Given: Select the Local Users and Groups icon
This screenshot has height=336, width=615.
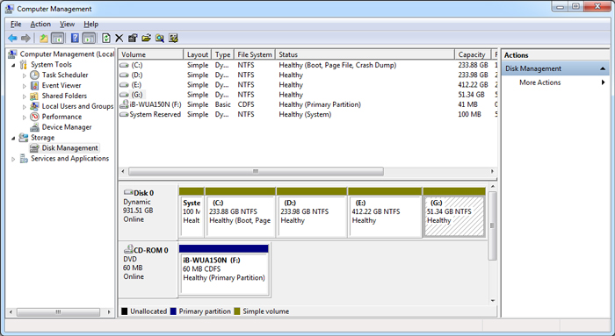Looking at the screenshot, I should click(35, 106).
